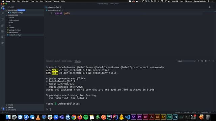The width and height of the screenshot is (216, 121).
Task: Open Slack from the Dock
Action: (x=50, y=117)
